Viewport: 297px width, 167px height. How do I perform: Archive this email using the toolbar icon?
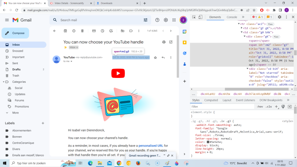click(65, 31)
